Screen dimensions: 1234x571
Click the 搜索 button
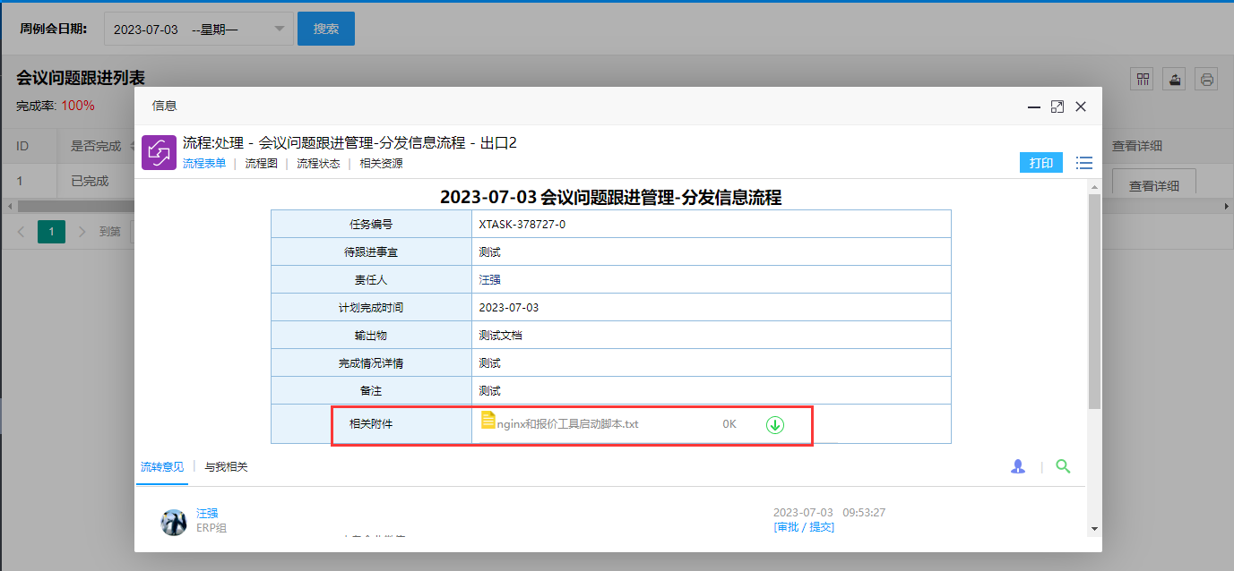(326, 29)
